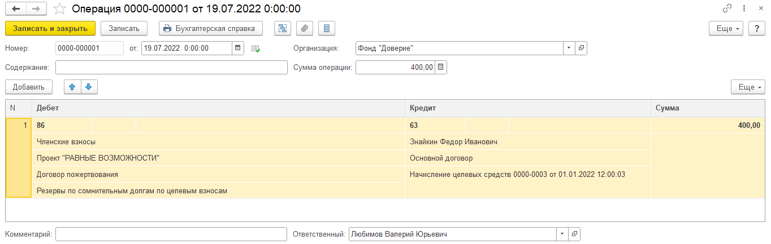771x244 pixels.
Task: Open the responsible person Любимов's card
Action: [x=574, y=234]
